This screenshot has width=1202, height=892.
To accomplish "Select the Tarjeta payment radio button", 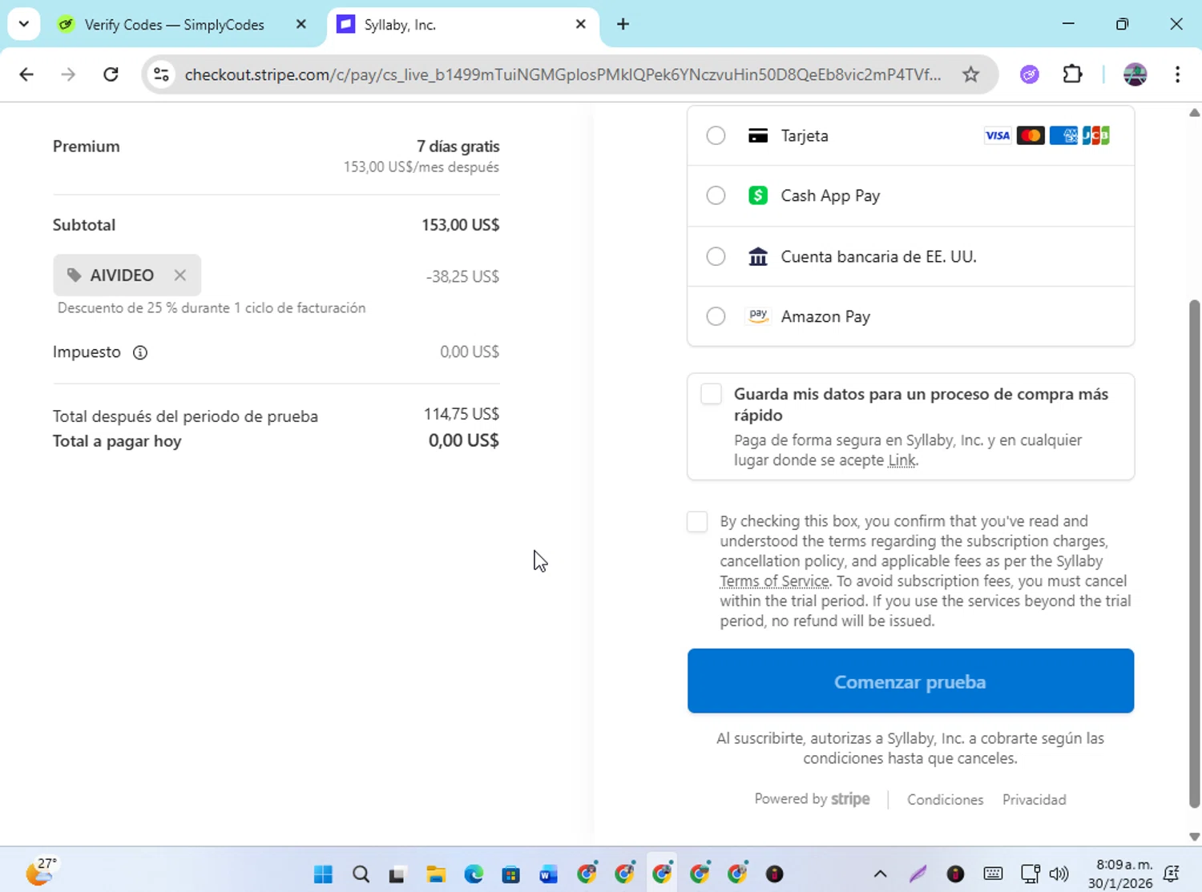I will pos(716,135).
